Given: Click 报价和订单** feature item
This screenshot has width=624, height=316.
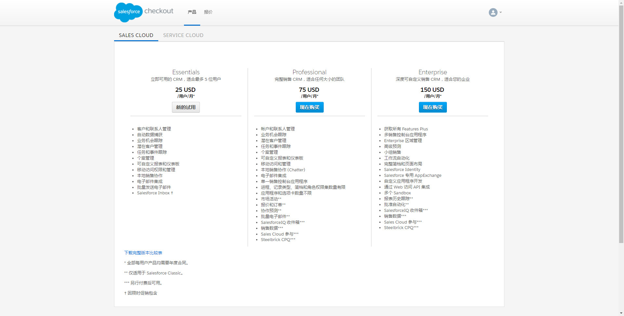Looking at the screenshot, I should (273, 205).
